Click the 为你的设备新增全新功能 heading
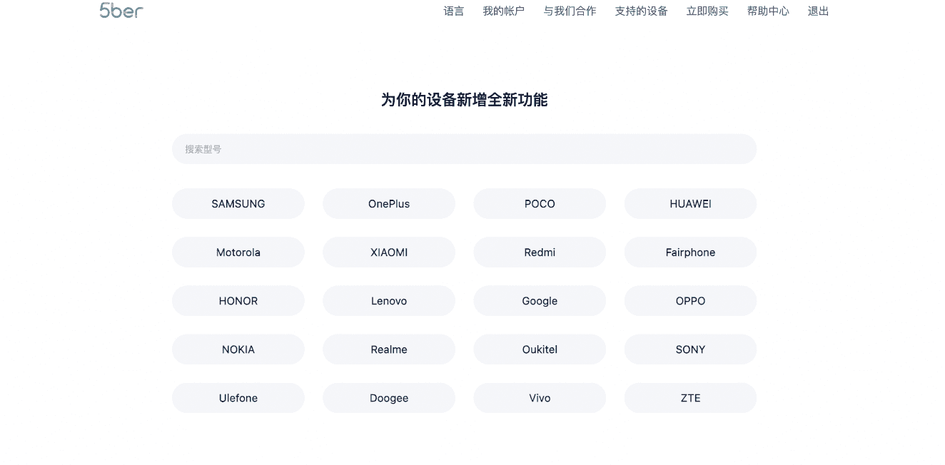Viewport: 945px width, 465px height. tap(464, 100)
